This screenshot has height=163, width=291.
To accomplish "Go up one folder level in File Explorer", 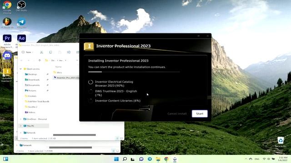I will pyautogui.click(x=40, y=60).
